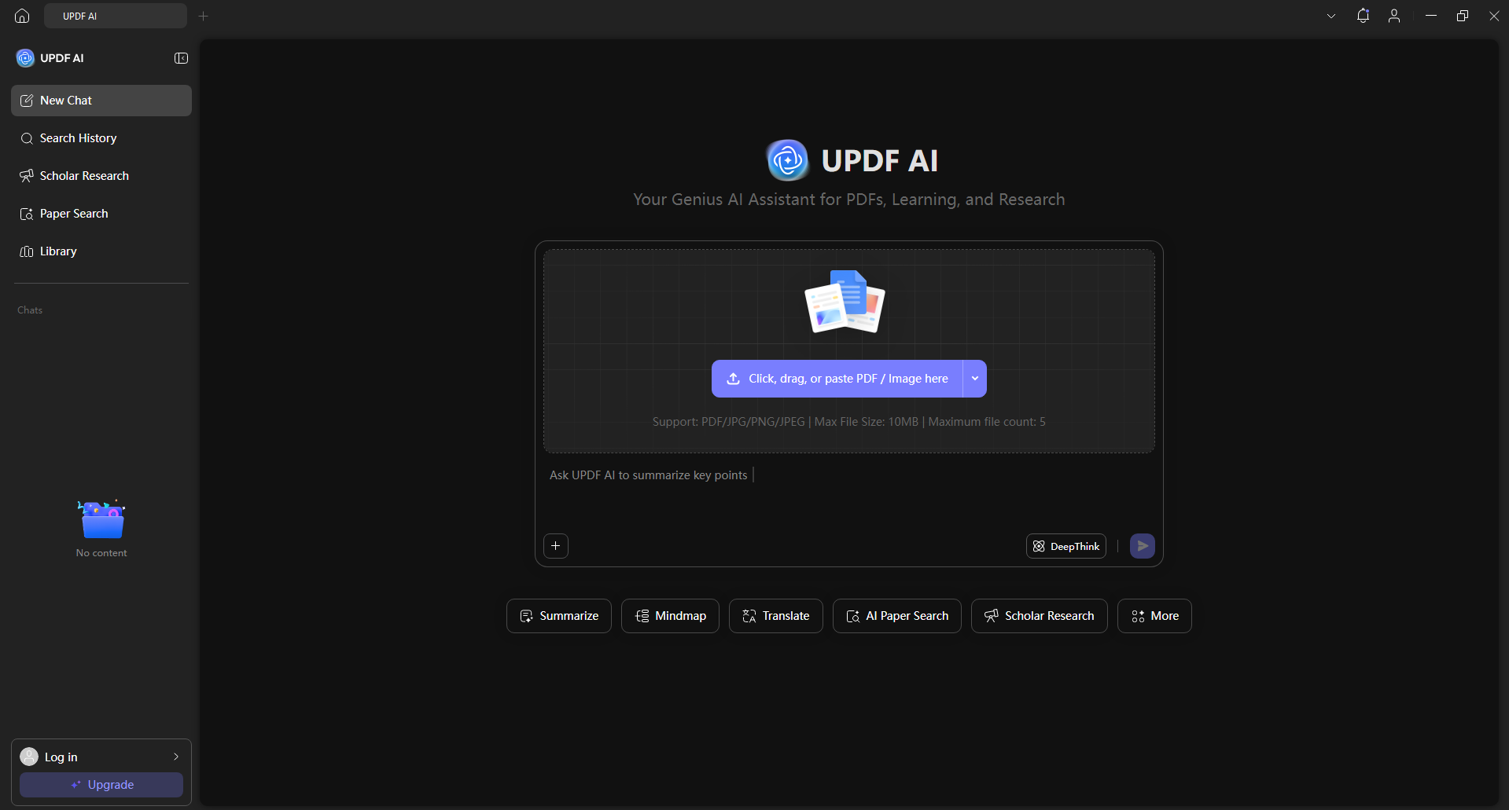Click the Summarize button
The image size is (1509, 810).
click(559, 616)
